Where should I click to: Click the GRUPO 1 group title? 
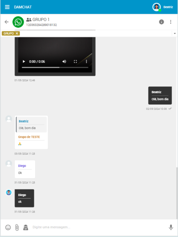coord(41,19)
